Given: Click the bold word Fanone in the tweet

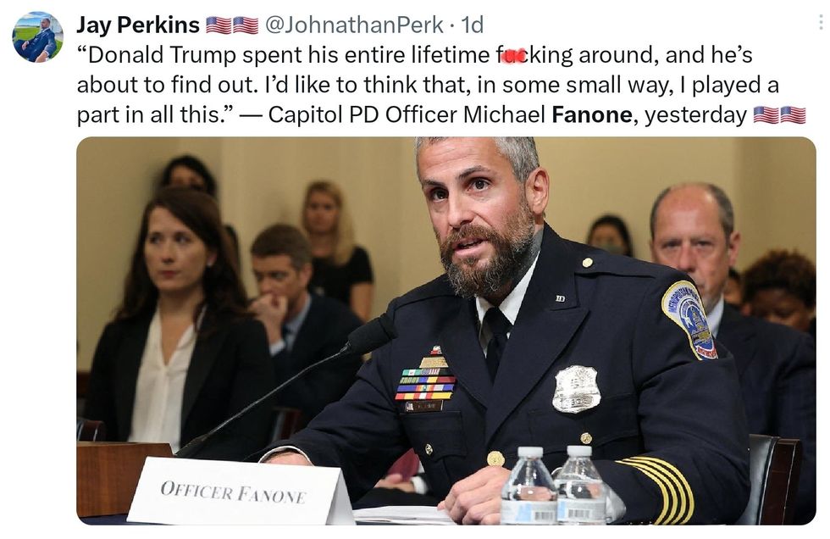Looking at the screenshot, I should (x=591, y=115).
